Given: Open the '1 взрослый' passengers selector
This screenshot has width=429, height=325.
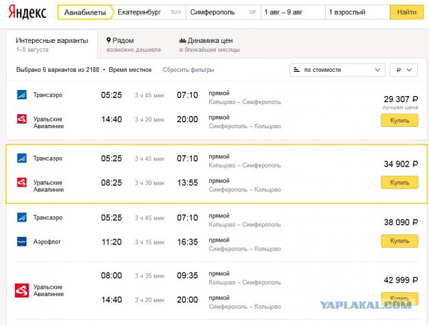Looking at the screenshot, I should coord(357,12).
